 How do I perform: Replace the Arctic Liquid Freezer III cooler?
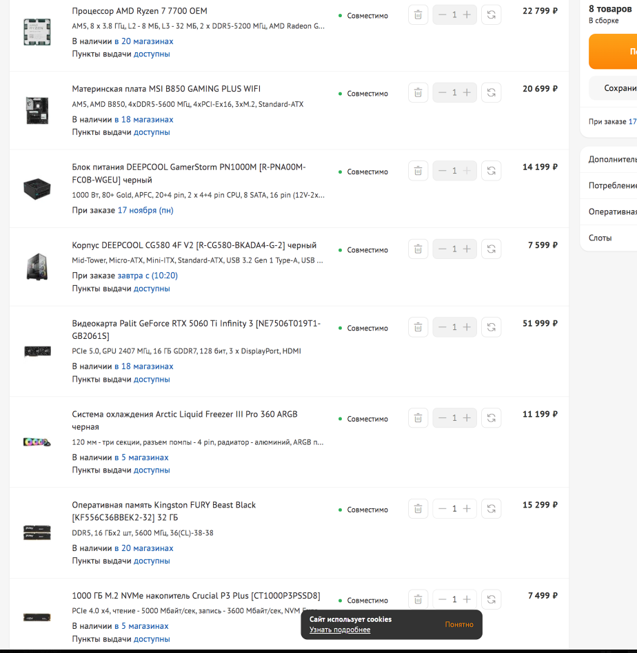[x=491, y=418]
